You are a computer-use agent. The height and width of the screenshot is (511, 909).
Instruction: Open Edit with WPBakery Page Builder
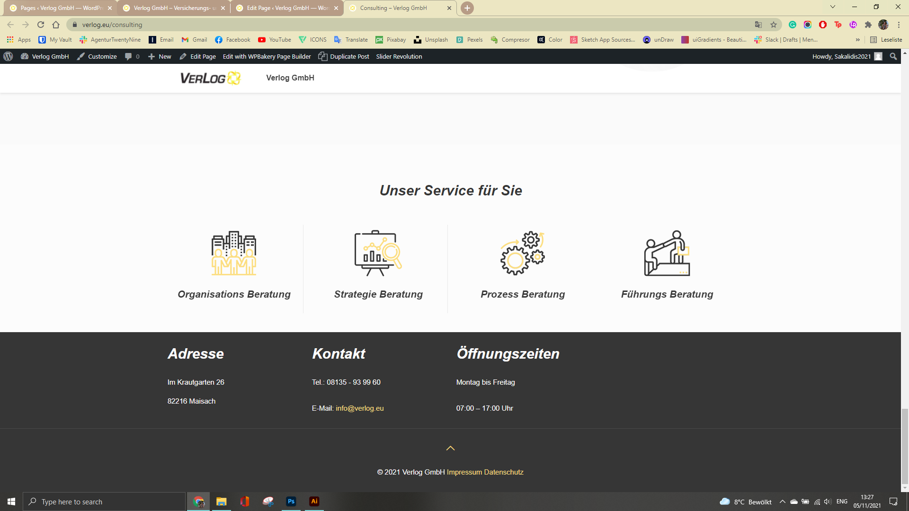(267, 56)
